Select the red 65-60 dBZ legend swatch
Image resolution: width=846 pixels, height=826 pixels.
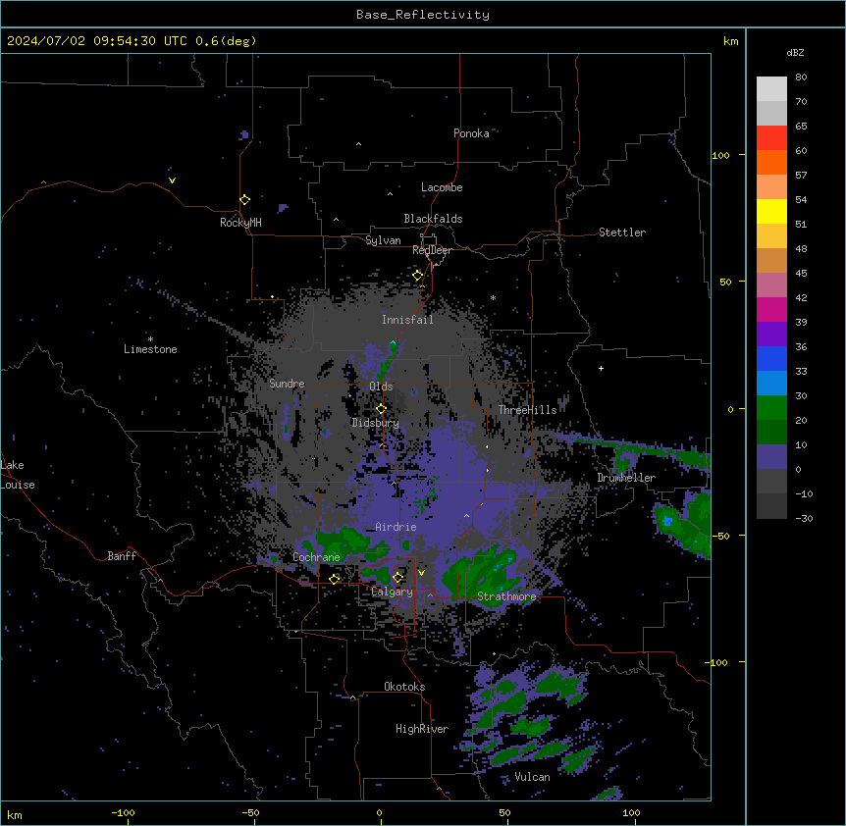(771, 137)
